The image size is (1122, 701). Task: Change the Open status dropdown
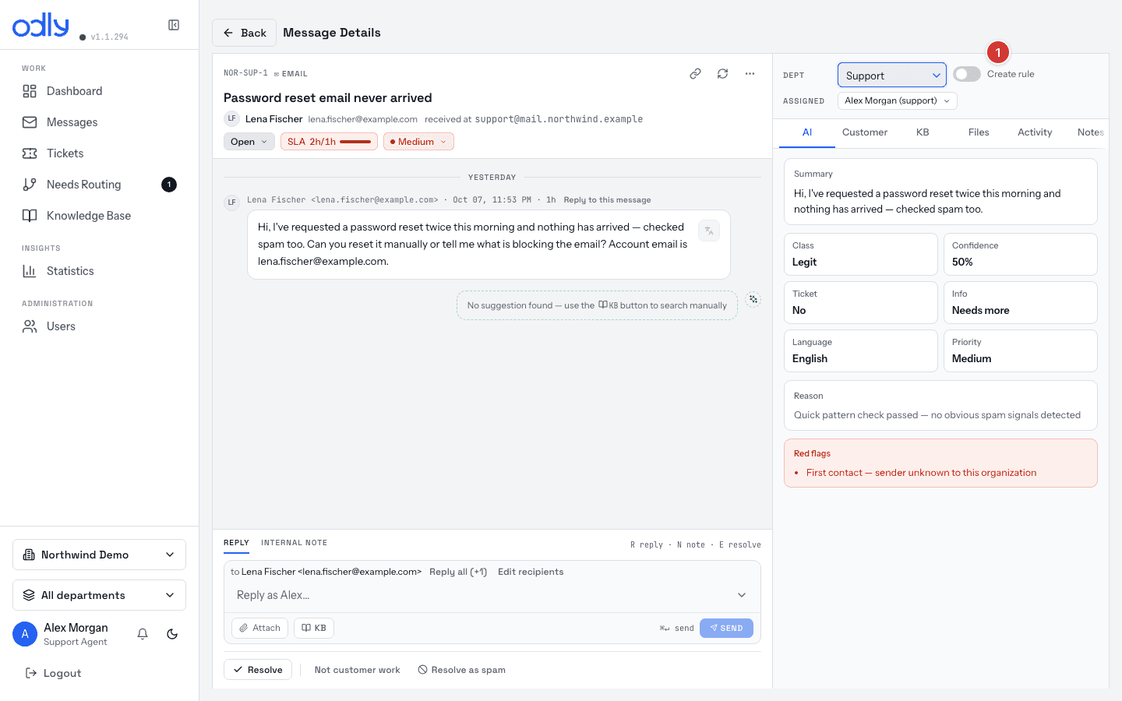pyautogui.click(x=249, y=142)
